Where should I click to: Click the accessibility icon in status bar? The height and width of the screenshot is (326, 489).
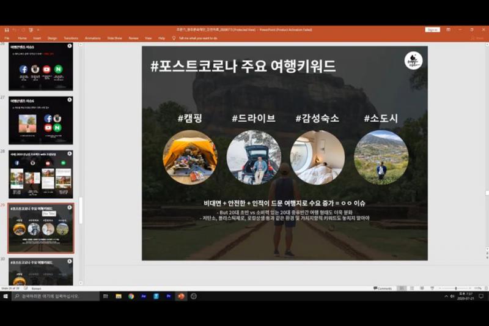(26, 288)
